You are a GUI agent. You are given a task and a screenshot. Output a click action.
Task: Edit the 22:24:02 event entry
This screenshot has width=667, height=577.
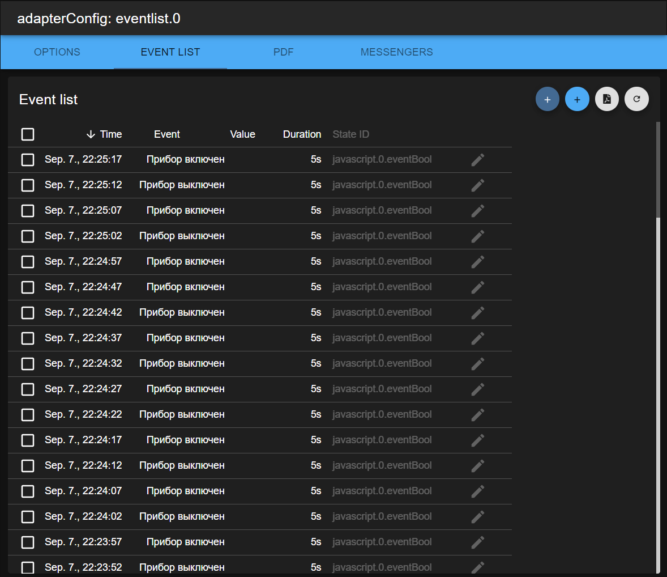pyautogui.click(x=478, y=516)
